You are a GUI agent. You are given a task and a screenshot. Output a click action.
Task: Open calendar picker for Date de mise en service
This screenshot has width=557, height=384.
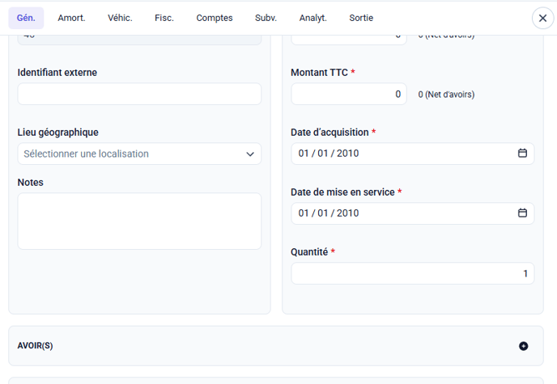[522, 213]
